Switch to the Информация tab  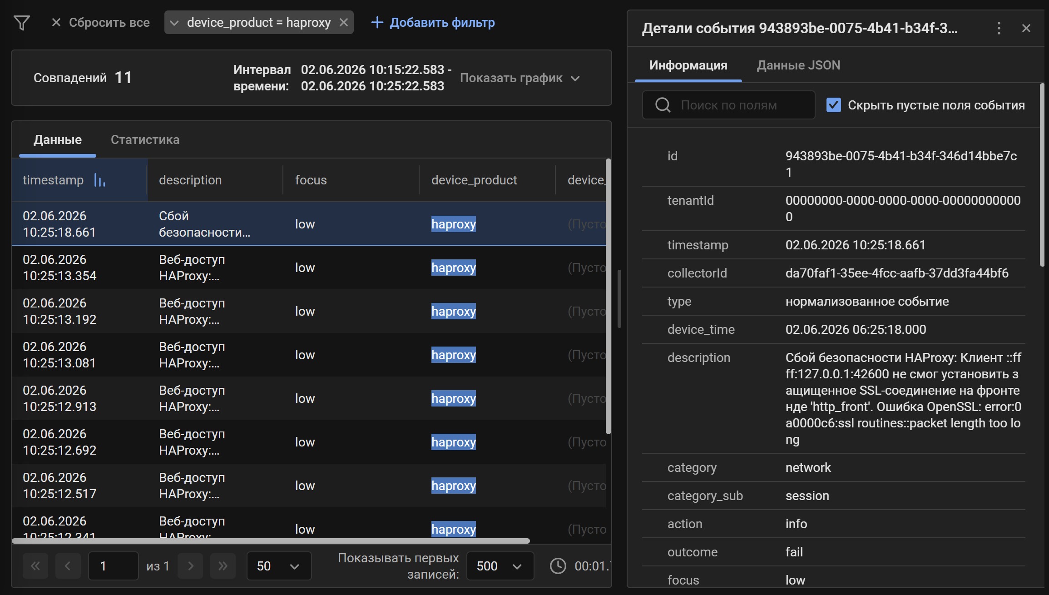tap(688, 65)
